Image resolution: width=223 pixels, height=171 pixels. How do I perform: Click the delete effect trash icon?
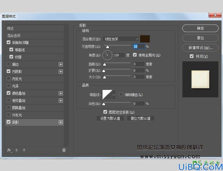(64, 150)
